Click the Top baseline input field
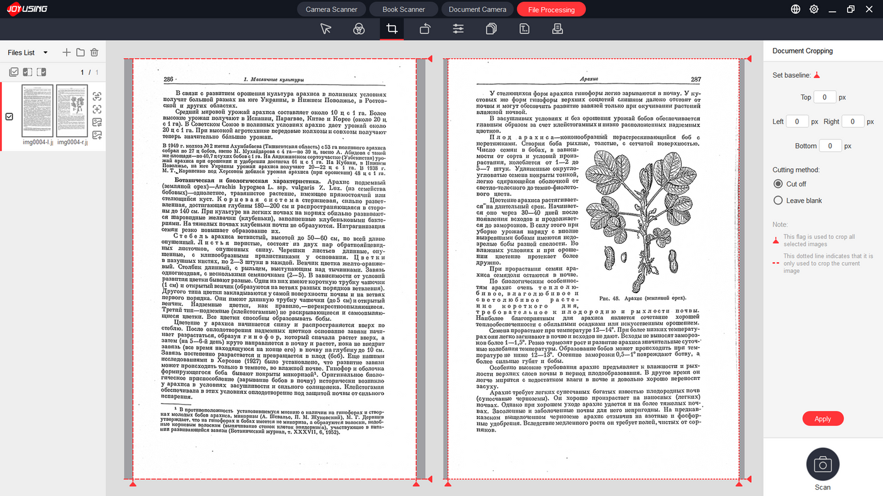The height and width of the screenshot is (496, 883). (x=825, y=97)
